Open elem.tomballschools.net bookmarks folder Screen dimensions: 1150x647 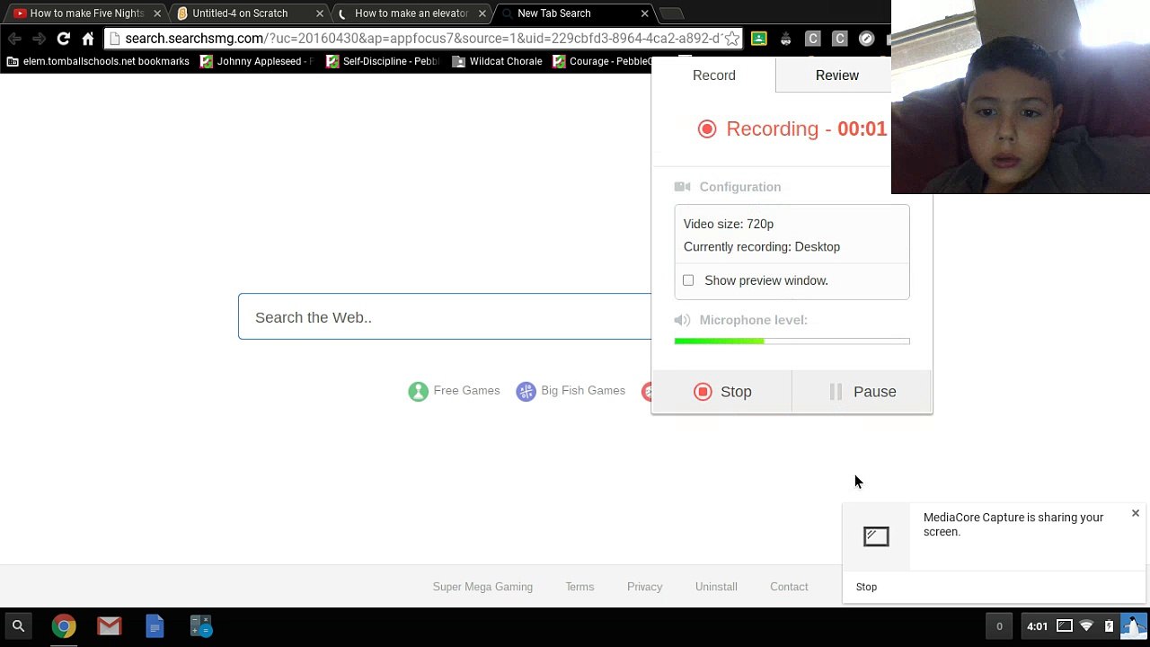pyautogui.click(x=98, y=61)
